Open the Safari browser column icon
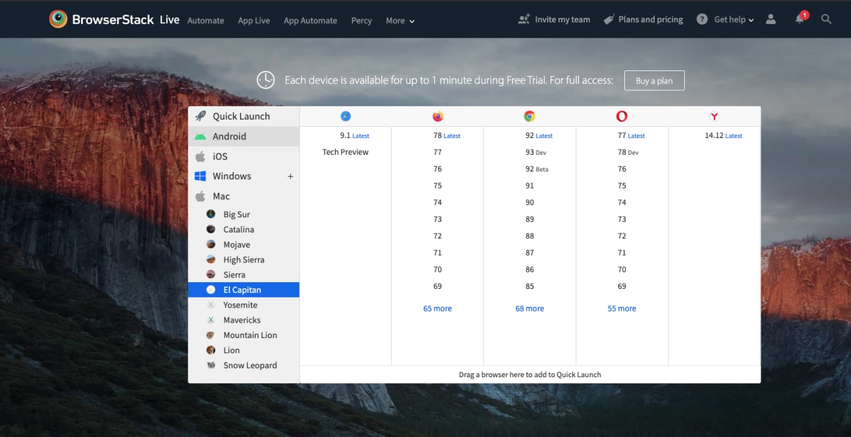Screen dimensions: 851x437 click(346, 116)
